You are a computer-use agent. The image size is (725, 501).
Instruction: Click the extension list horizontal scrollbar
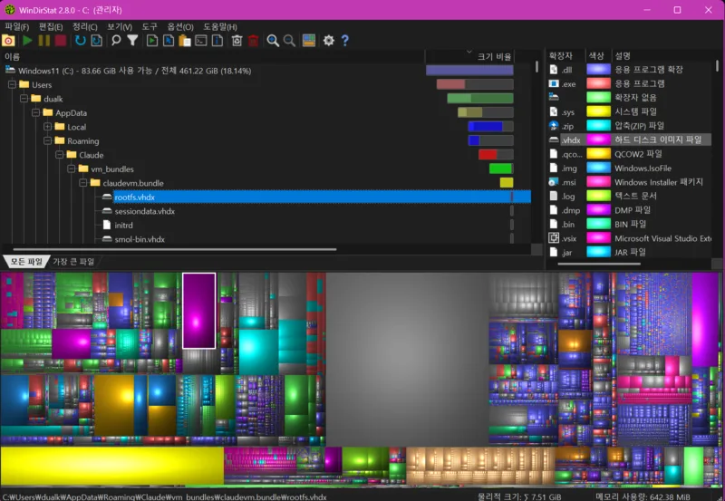(x=599, y=264)
